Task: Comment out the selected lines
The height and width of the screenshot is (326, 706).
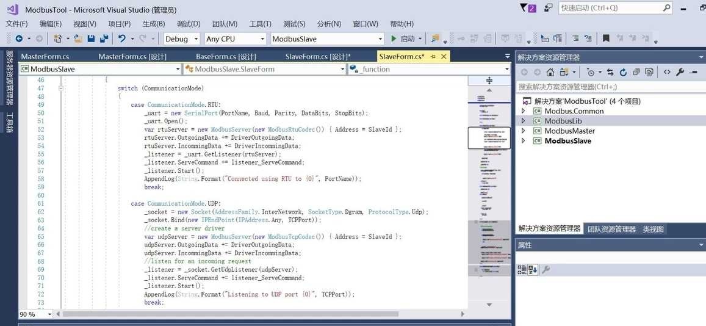Action: pos(575,38)
